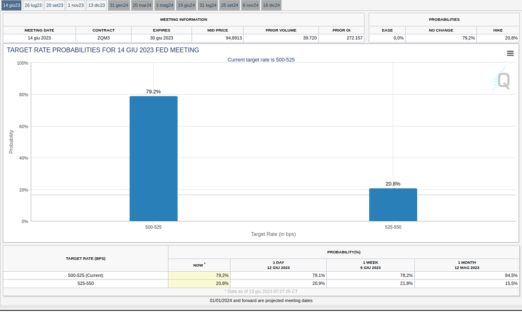Click the 20,9% 1 DAY cell
The width and height of the screenshot is (522, 312).
click(x=278, y=283)
